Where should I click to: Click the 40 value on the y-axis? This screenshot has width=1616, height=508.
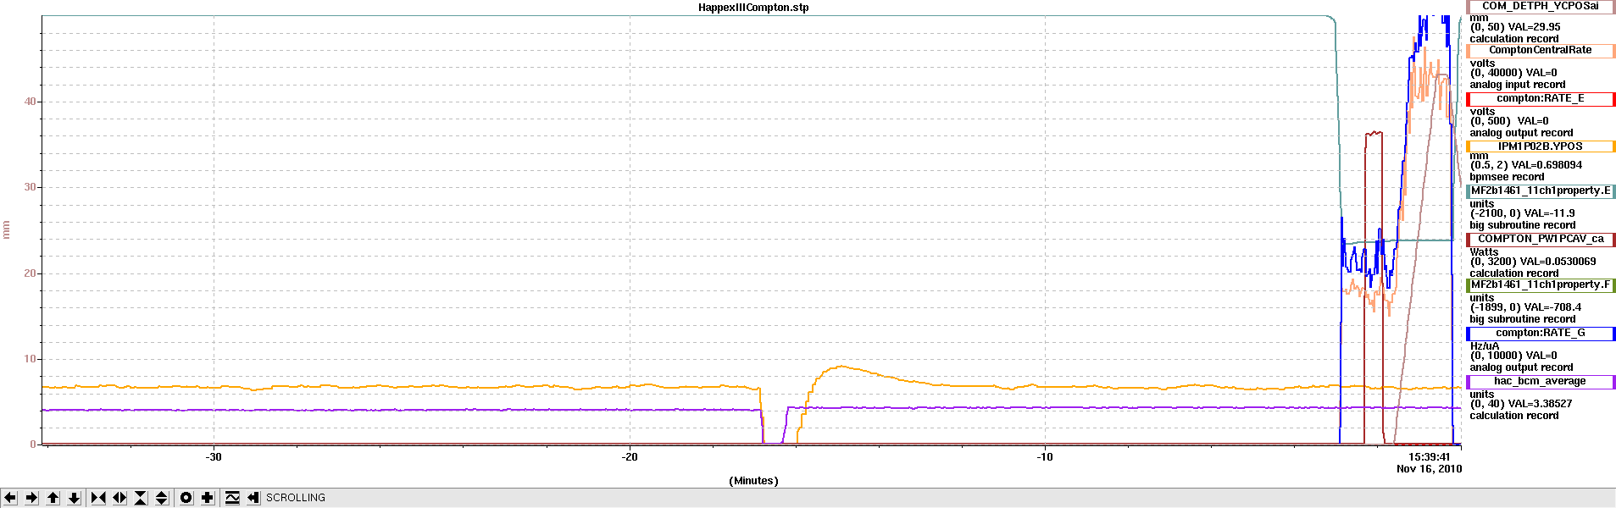pos(31,102)
